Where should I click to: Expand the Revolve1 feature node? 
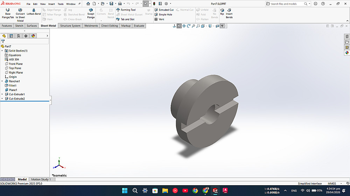(x=2, y=81)
